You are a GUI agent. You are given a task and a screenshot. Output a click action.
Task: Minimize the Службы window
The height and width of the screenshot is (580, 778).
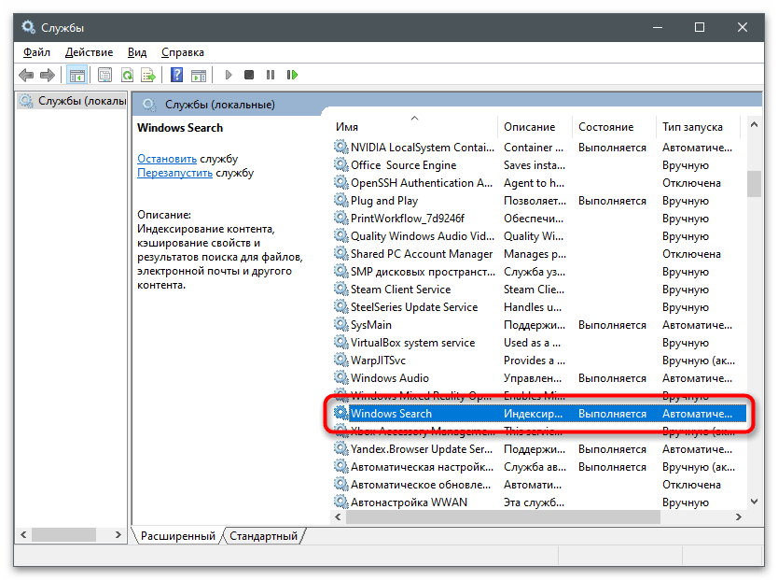point(658,27)
